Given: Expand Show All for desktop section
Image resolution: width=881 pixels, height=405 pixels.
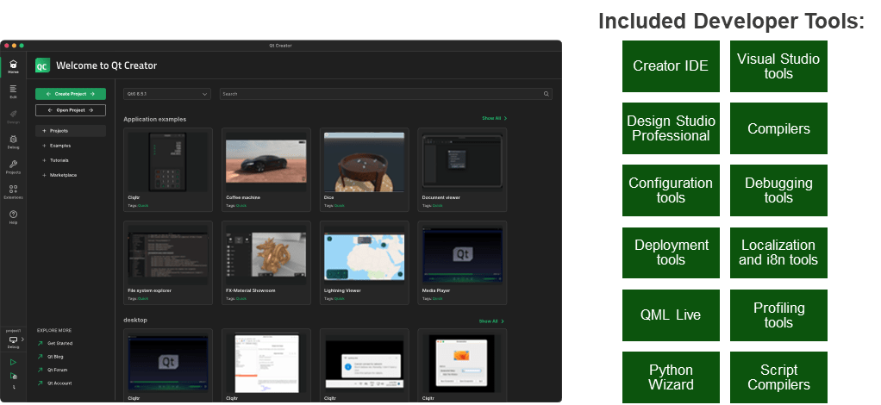Looking at the screenshot, I should [491, 321].
